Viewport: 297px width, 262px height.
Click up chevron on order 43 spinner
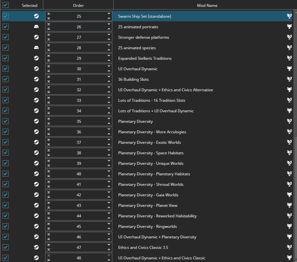pyautogui.click(x=109, y=207)
